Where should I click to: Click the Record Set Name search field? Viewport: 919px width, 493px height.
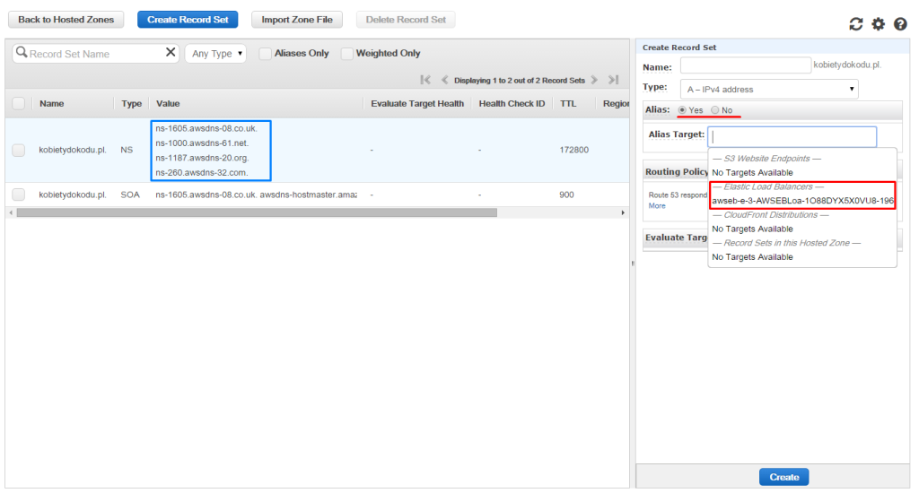96,53
